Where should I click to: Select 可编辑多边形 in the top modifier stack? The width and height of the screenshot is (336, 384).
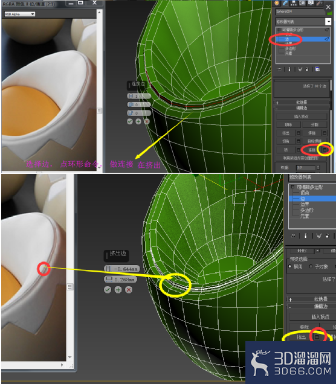(292, 30)
